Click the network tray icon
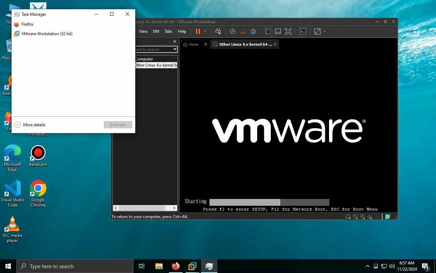The width and height of the screenshot is (436, 273). (384, 266)
